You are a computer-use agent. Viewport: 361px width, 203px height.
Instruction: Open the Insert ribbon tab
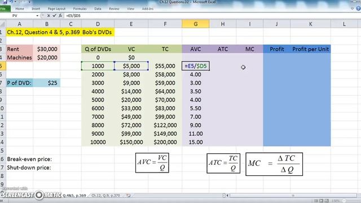coord(36,9)
